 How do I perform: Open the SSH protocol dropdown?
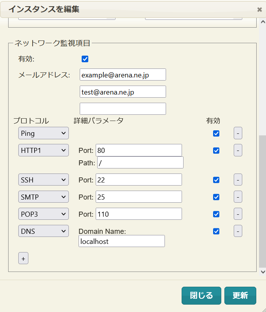44,180
